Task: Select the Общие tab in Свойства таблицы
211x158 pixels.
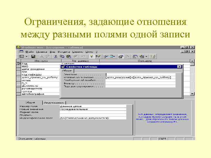Action: tap(67, 71)
